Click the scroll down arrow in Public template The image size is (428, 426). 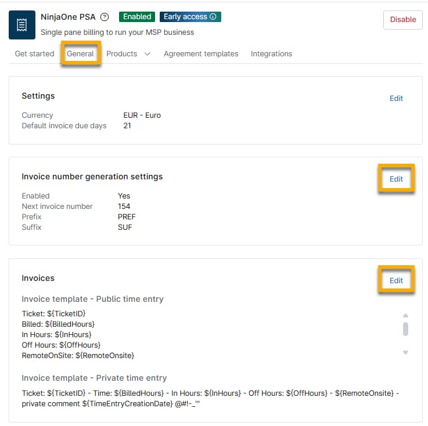[405, 352]
